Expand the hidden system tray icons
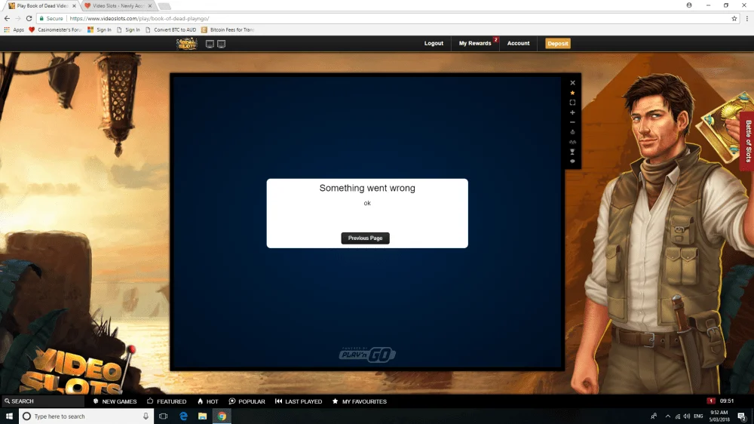Image resolution: width=754 pixels, height=424 pixels. (x=667, y=416)
